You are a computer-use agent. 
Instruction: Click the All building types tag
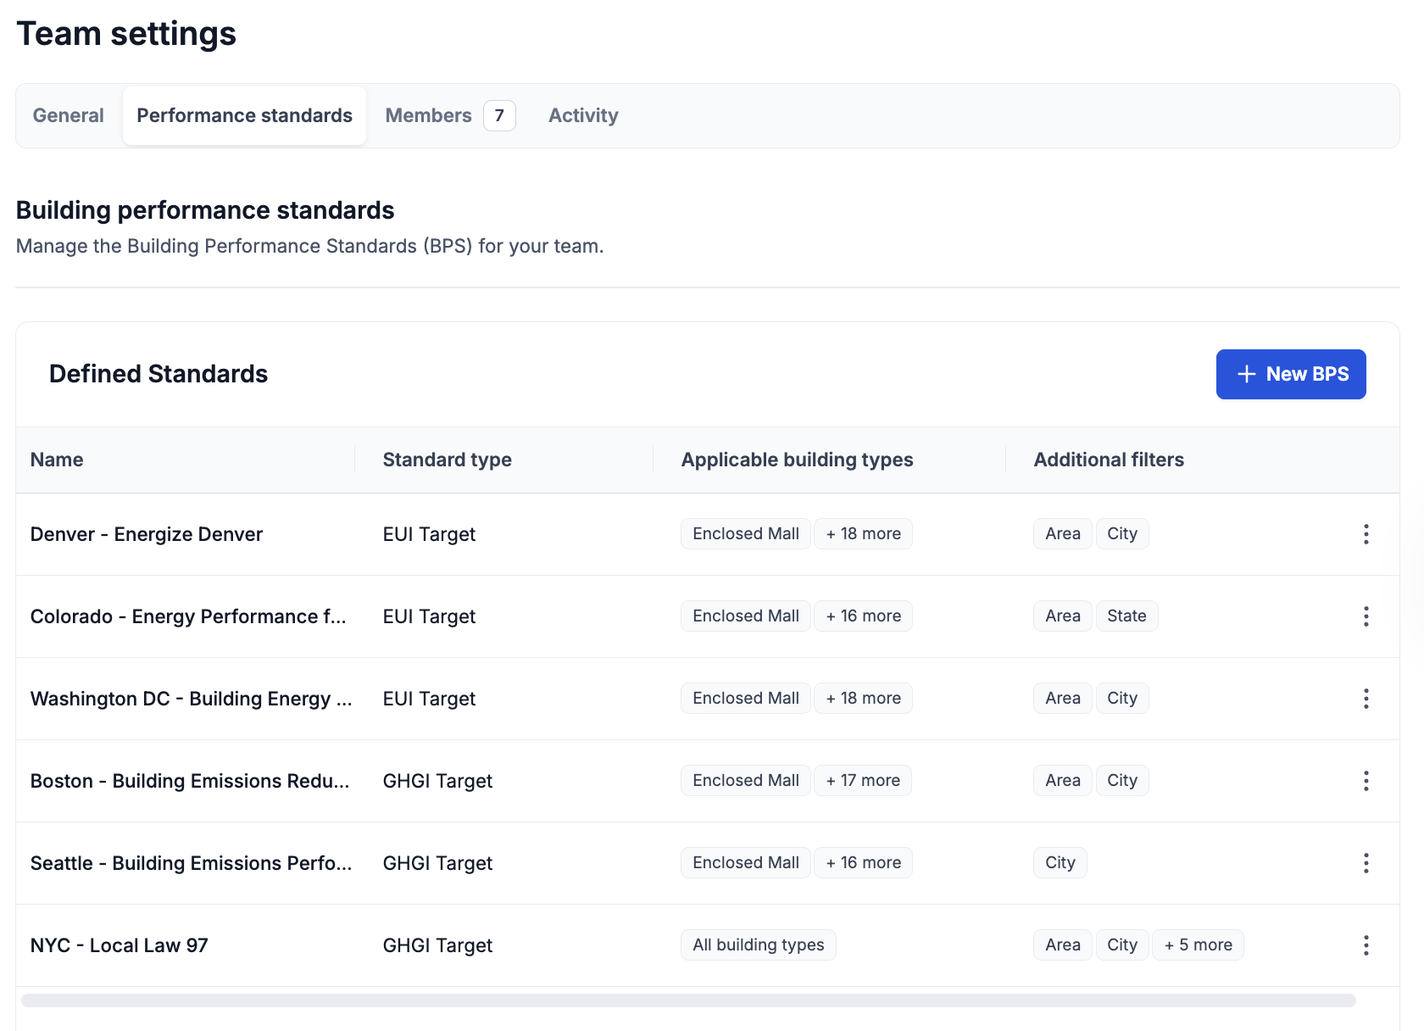click(x=758, y=945)
